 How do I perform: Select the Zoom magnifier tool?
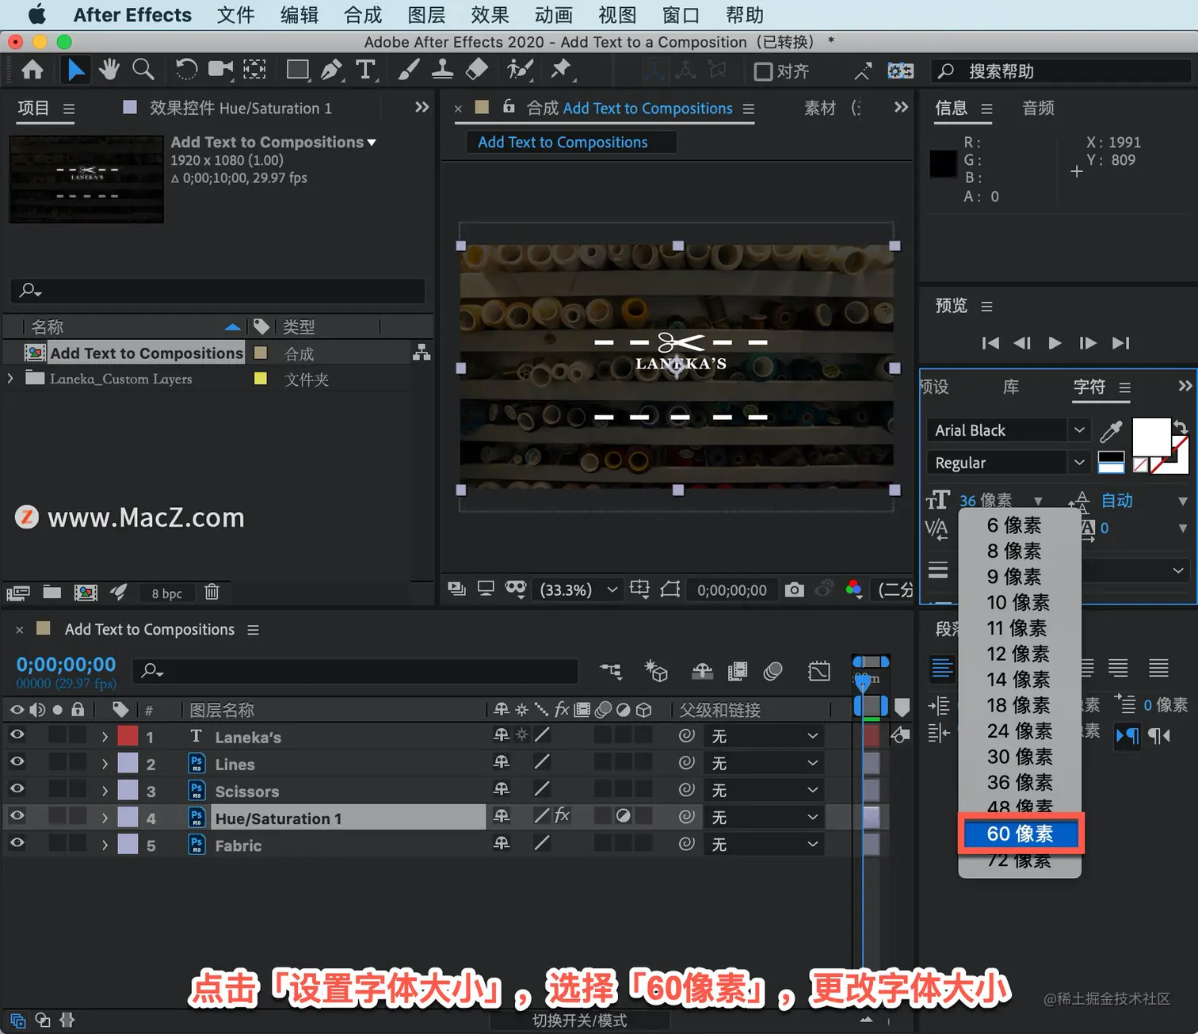(x=143, y=71)
